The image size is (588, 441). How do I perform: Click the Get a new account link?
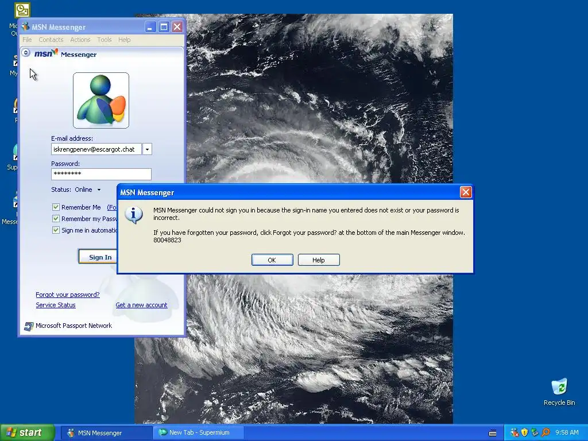pyautogui.click(x=141, y=305)
